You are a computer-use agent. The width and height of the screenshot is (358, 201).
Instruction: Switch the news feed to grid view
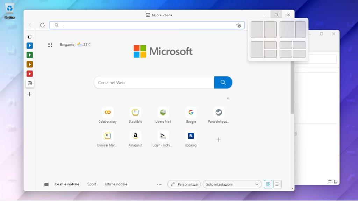(x=268, y=184)
